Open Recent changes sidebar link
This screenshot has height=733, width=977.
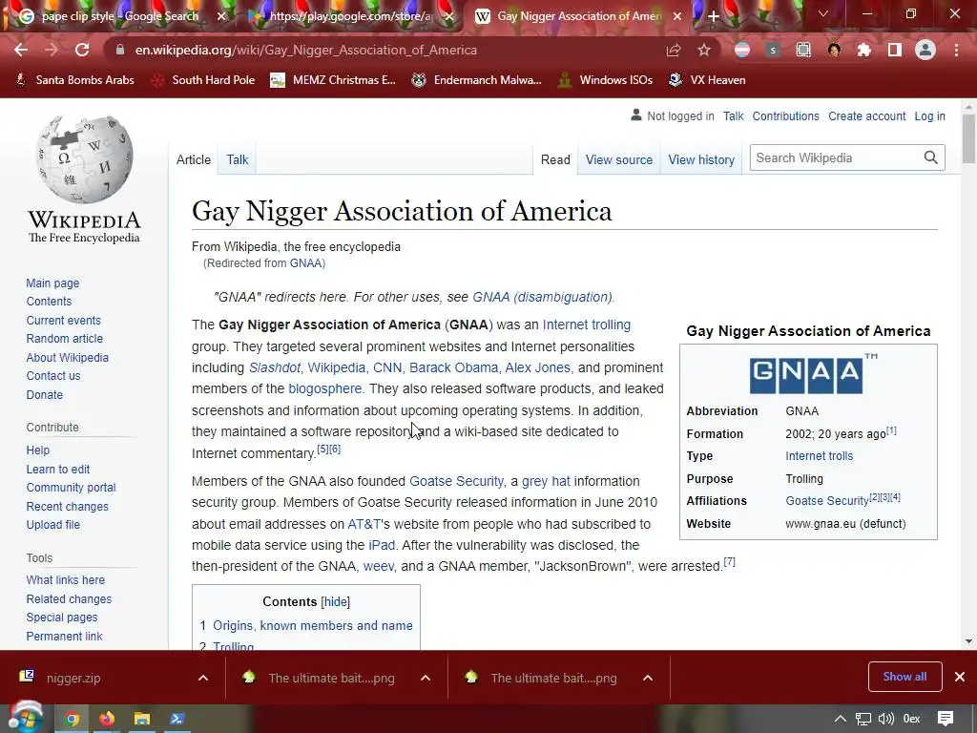click(68, 506)
